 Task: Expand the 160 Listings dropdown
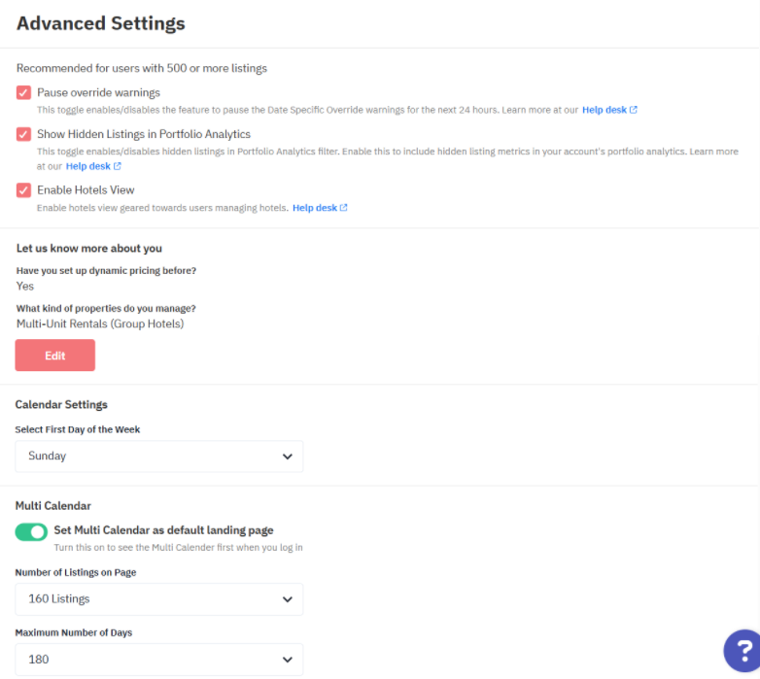point(159,599)
